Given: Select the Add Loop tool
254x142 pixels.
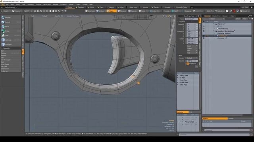Looking at the screenshot, I should (x=11, y=40).
